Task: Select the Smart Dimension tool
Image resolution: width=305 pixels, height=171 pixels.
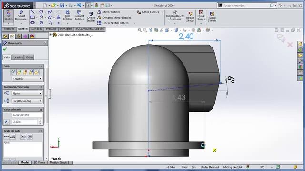Action: coord(21,16)
